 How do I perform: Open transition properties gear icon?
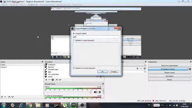click(145, 69)
